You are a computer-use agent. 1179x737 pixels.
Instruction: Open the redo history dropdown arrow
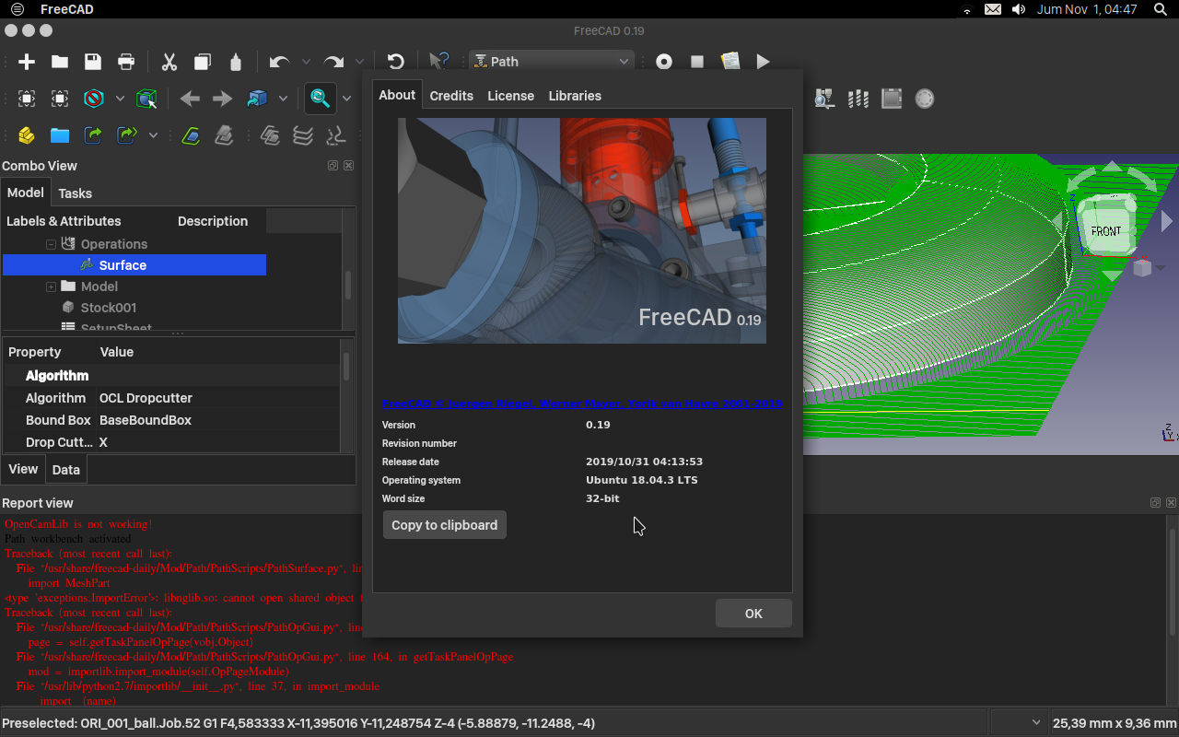pyautogui.click(x=360, y=62)
